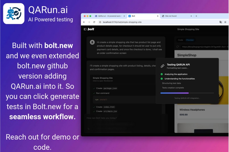Switch to the Site not found tab
229x152 pixels.
coord(177,16)
